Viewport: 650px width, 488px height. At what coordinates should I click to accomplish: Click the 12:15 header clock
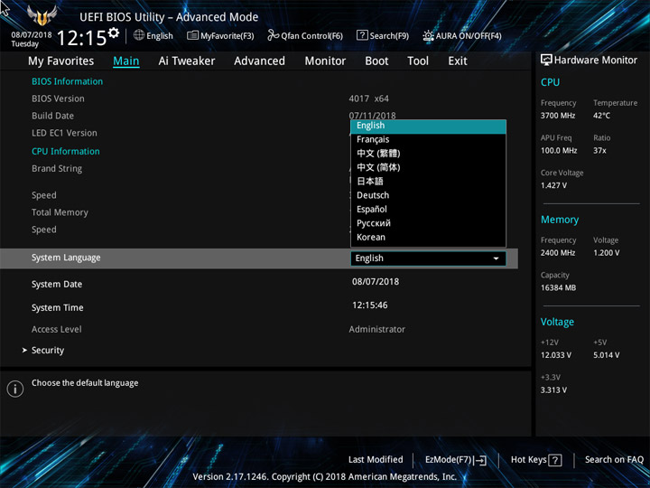pyautogui.click(x=81, y=38)
